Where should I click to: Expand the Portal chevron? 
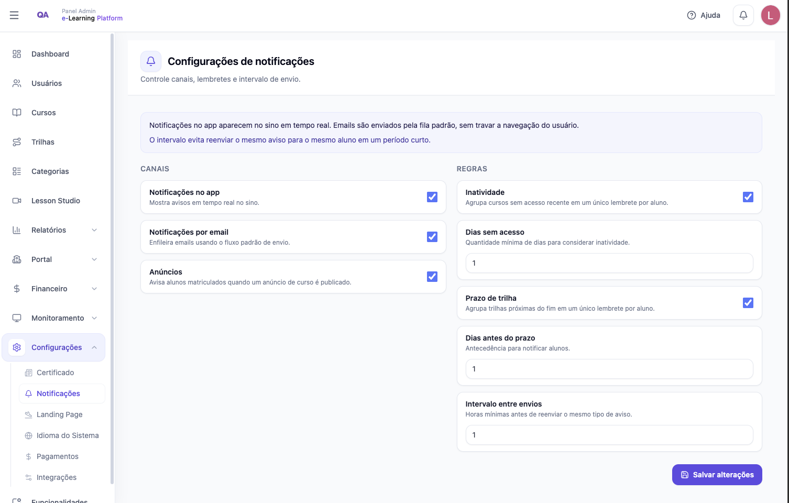(94, 259)
